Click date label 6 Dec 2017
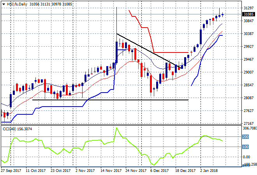The image size is (257, 175). (x=159, y=171)
